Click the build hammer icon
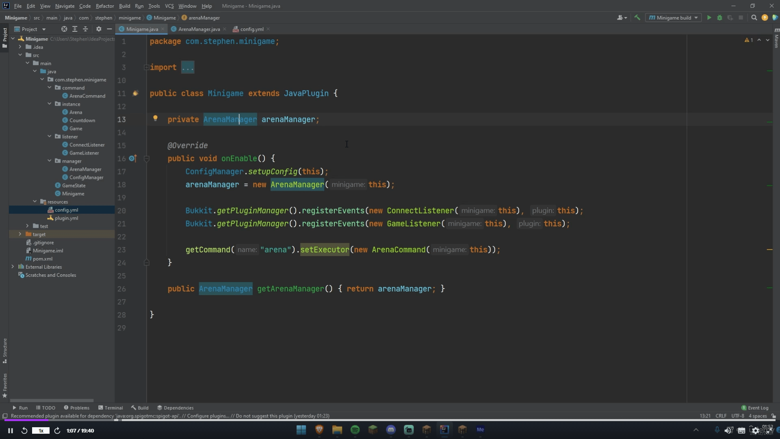The image size is (780, 439). [637, 17]
